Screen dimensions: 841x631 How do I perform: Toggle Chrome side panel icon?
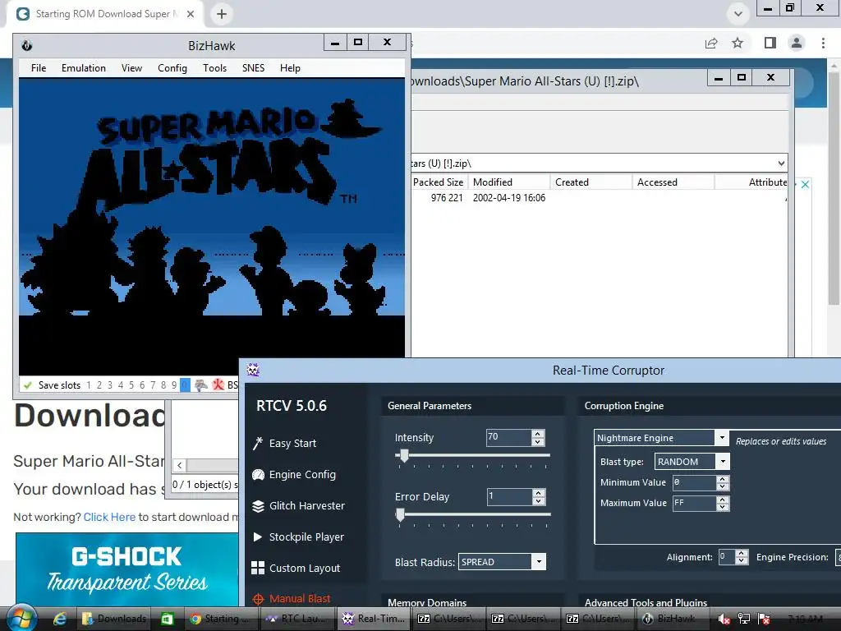coord(770,43)
